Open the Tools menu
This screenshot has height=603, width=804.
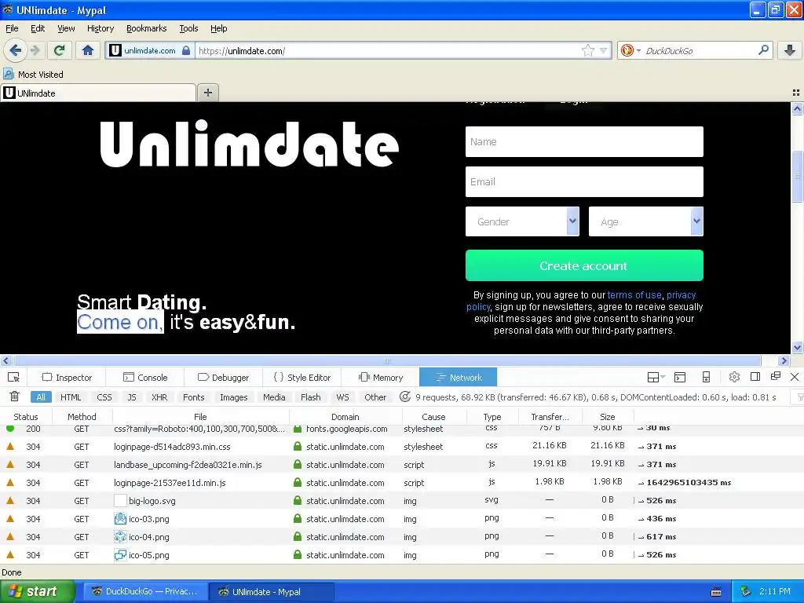coord(188,28)
